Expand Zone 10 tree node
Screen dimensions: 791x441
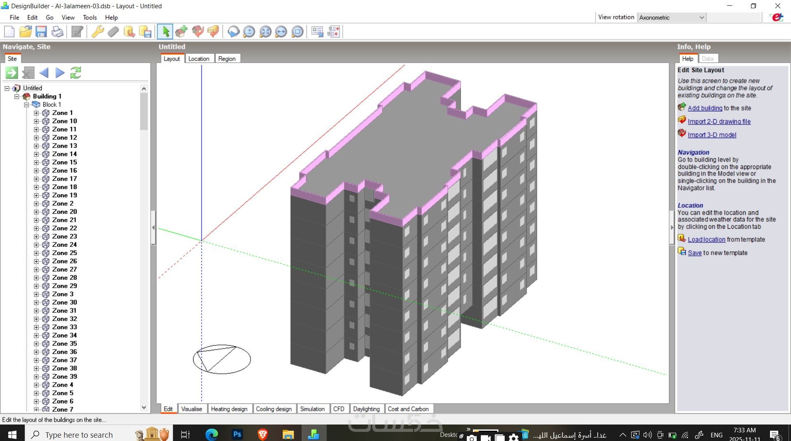36,121
